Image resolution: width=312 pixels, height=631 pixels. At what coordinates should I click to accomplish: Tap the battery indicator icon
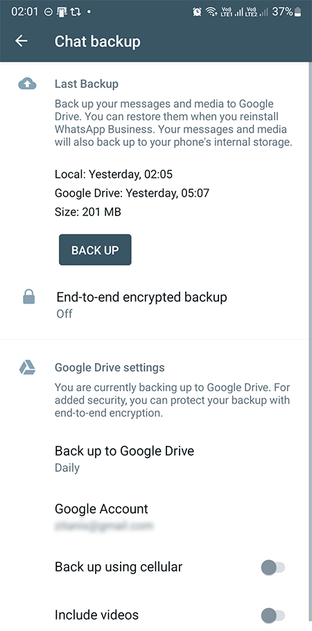(297, 12)
